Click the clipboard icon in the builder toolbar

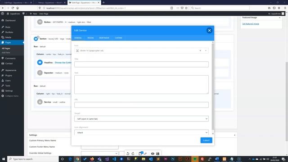[x=140, y=153]
